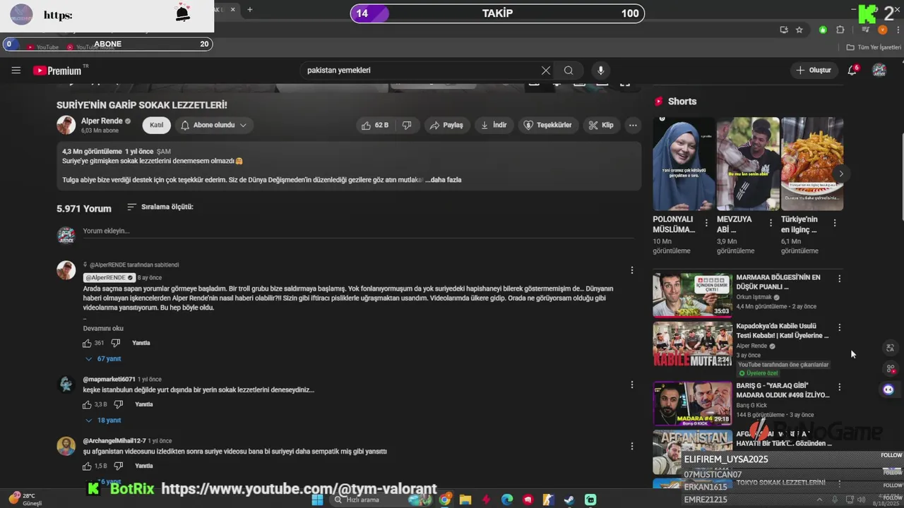The image size is (904, 508).
Task: Start voice search with microphone
Action: click(x=601, y=71)
